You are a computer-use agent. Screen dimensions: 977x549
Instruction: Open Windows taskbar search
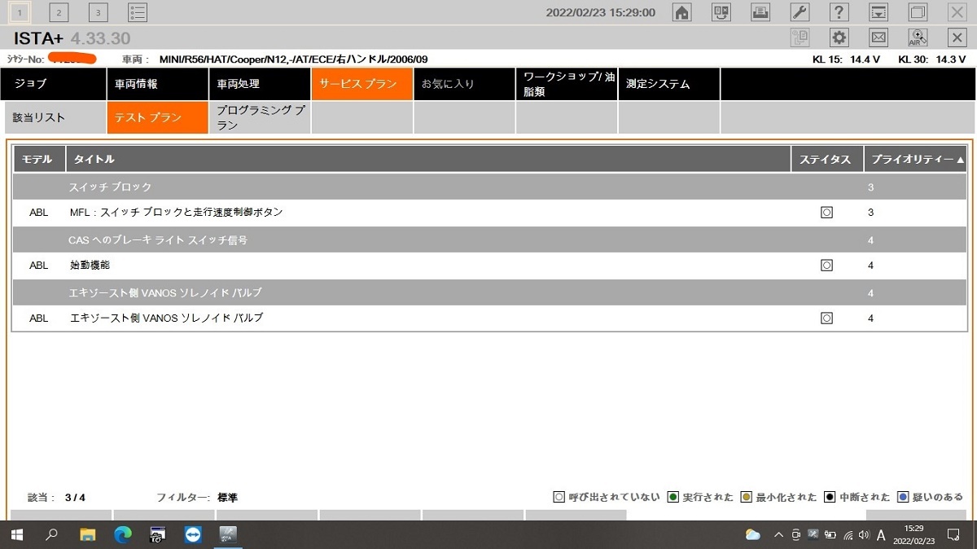coord(52,535)
